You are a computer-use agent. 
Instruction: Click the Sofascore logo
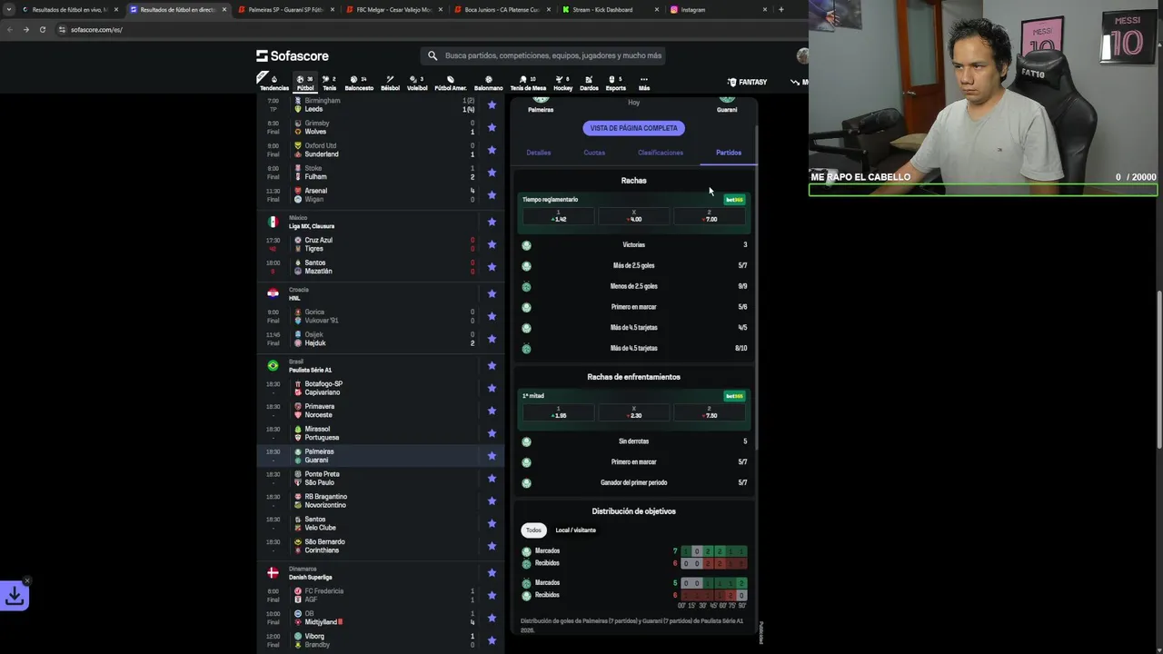tap(293, 55)
